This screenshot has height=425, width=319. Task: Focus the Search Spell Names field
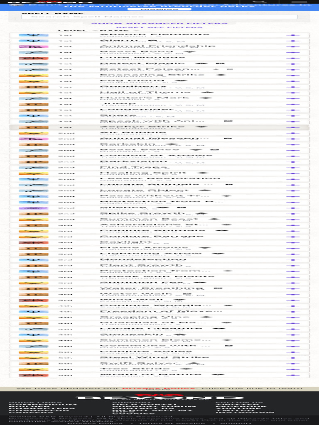tap(159, 17)
